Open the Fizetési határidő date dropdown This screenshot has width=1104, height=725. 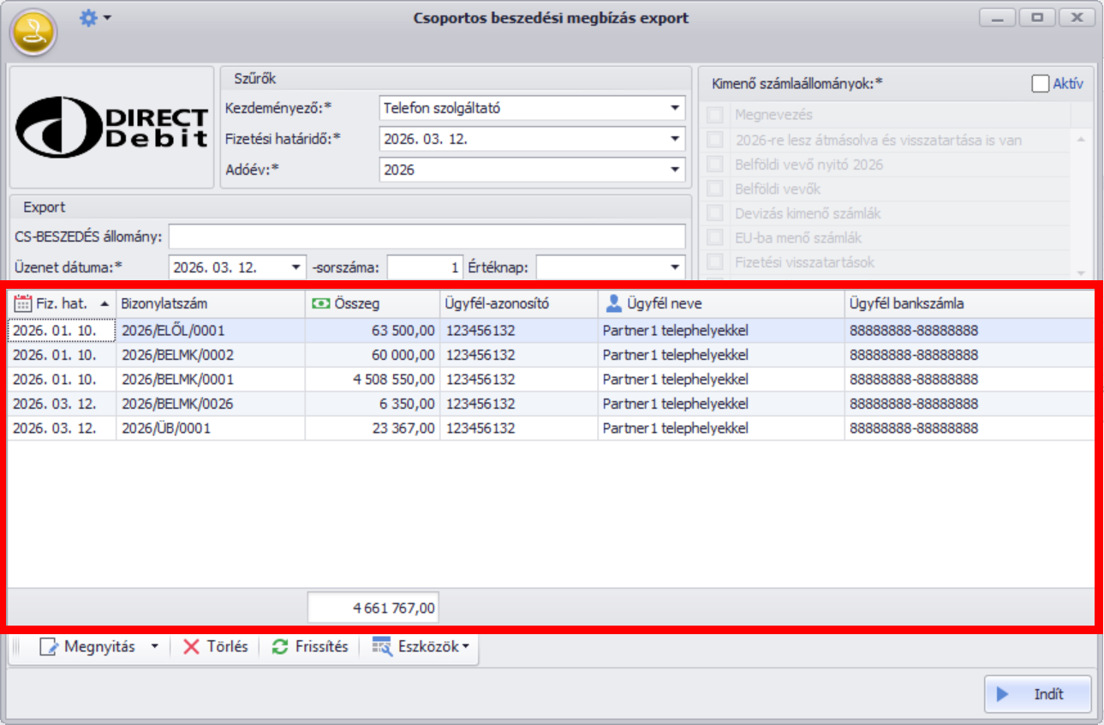click(675, 139)
